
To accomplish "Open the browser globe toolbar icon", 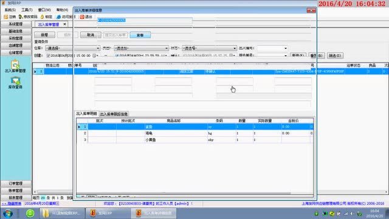I will (x=58, y=17).
